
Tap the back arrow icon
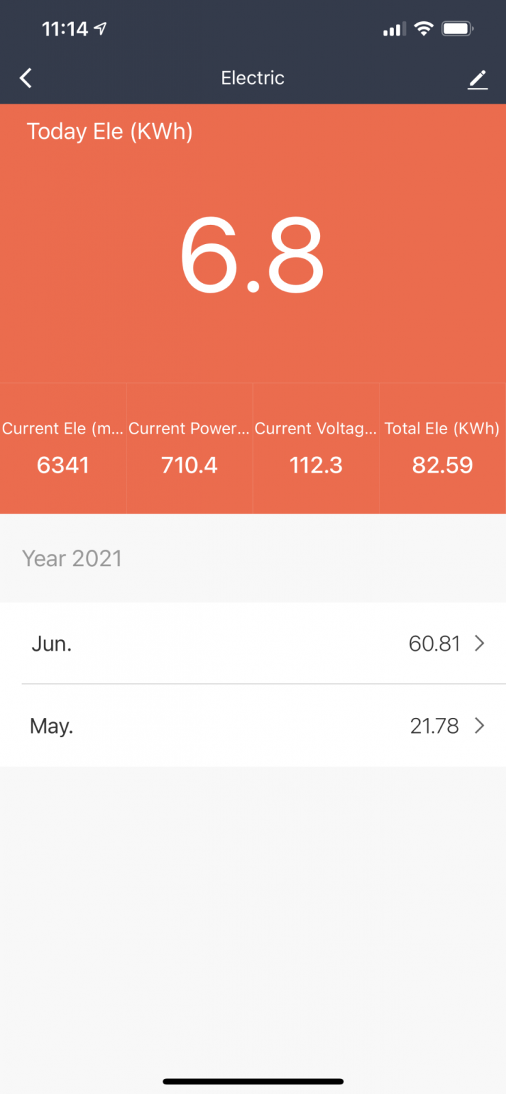[x=26, y=78]
